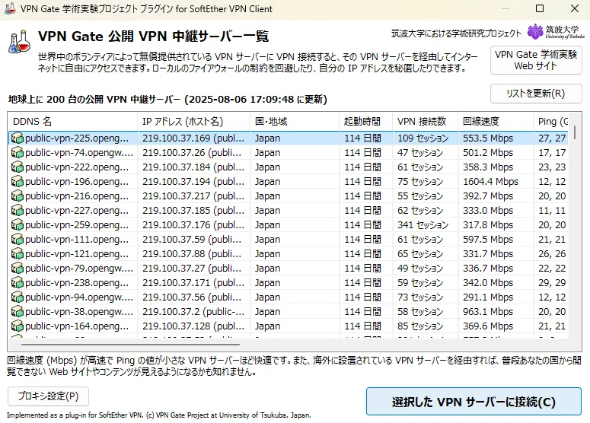Screen dimensions: 590x423
Task: Click server icon for public-vpn-259
Action: [18, 225]
